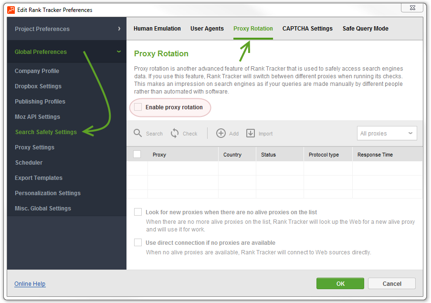Click the Import label in proxy toolbar

click(265, 134)
